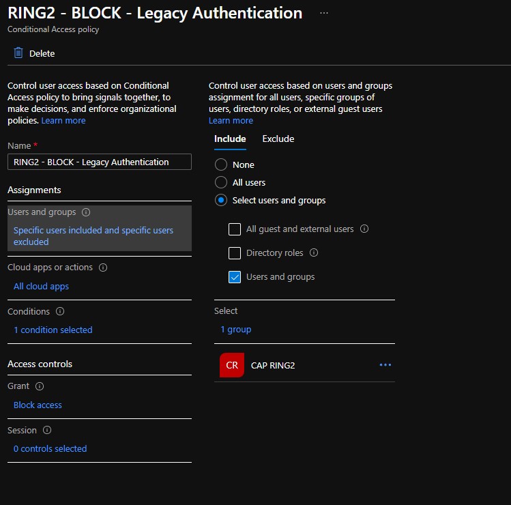Viewport: 511px width, 505px height.
Task: Click the Delete trash can icon
Action: point(18,53)
